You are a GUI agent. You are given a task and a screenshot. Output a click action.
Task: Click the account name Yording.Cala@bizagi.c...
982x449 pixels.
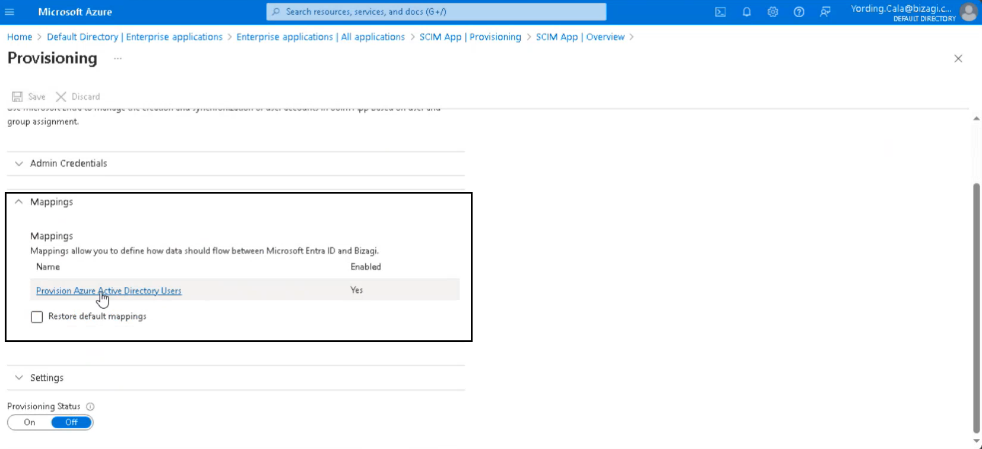tap(901, 8)
